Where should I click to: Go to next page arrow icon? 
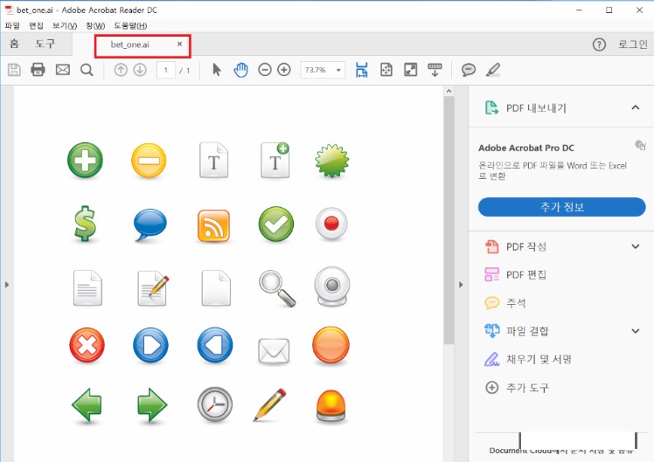(140, 70)
